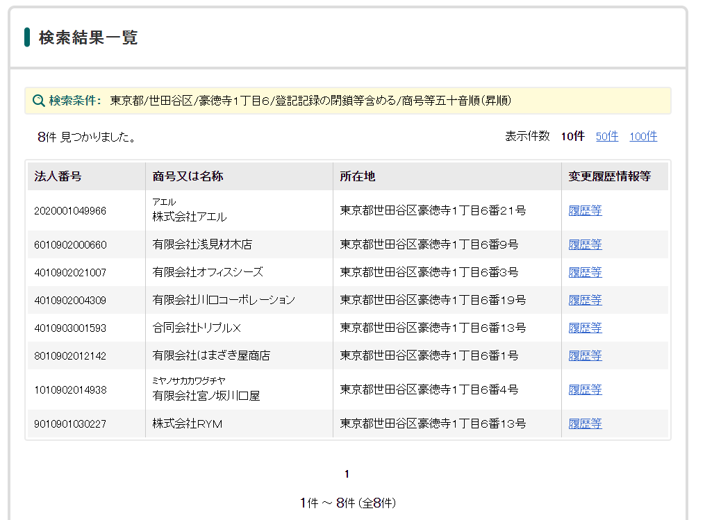Open 履歴等 for 合同会社トリプルX
Image resolution: width=705 pixels, height=520 pixels.
[585, 328]
